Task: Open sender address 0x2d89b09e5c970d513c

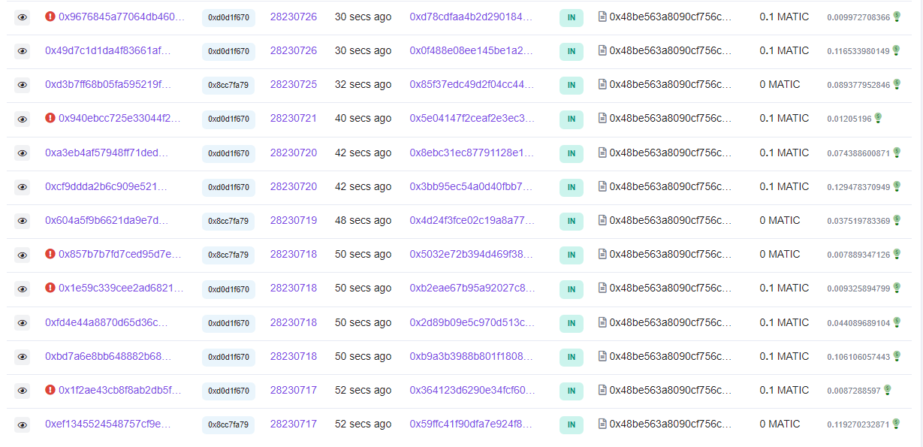Action: pyautogui.click(x=472, y=322)
